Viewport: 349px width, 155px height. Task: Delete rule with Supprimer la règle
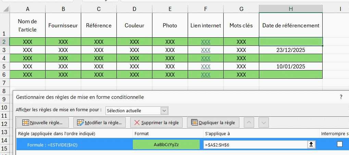coord(156,122)
